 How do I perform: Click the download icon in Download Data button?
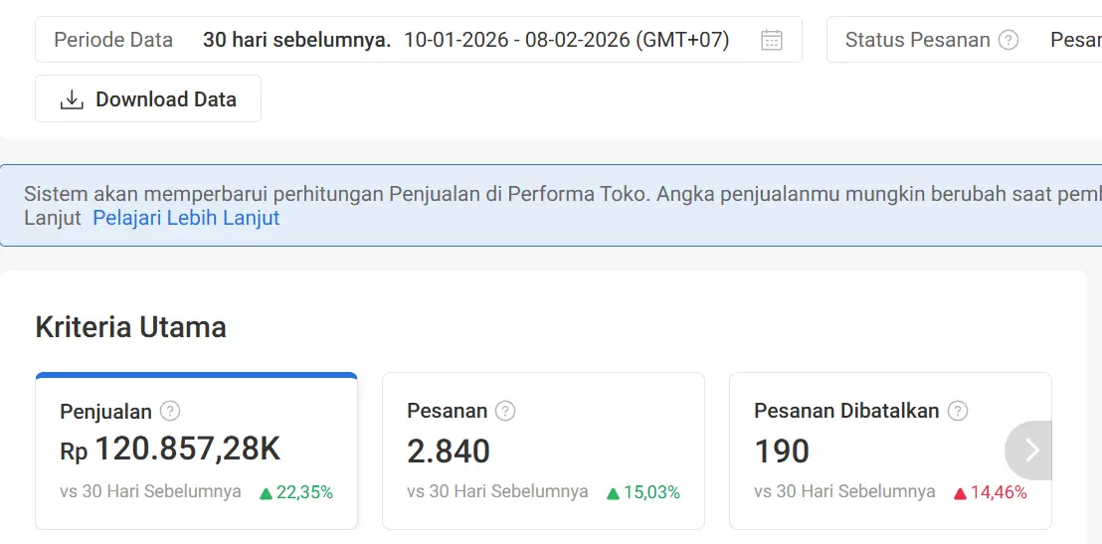coord(72,99)
